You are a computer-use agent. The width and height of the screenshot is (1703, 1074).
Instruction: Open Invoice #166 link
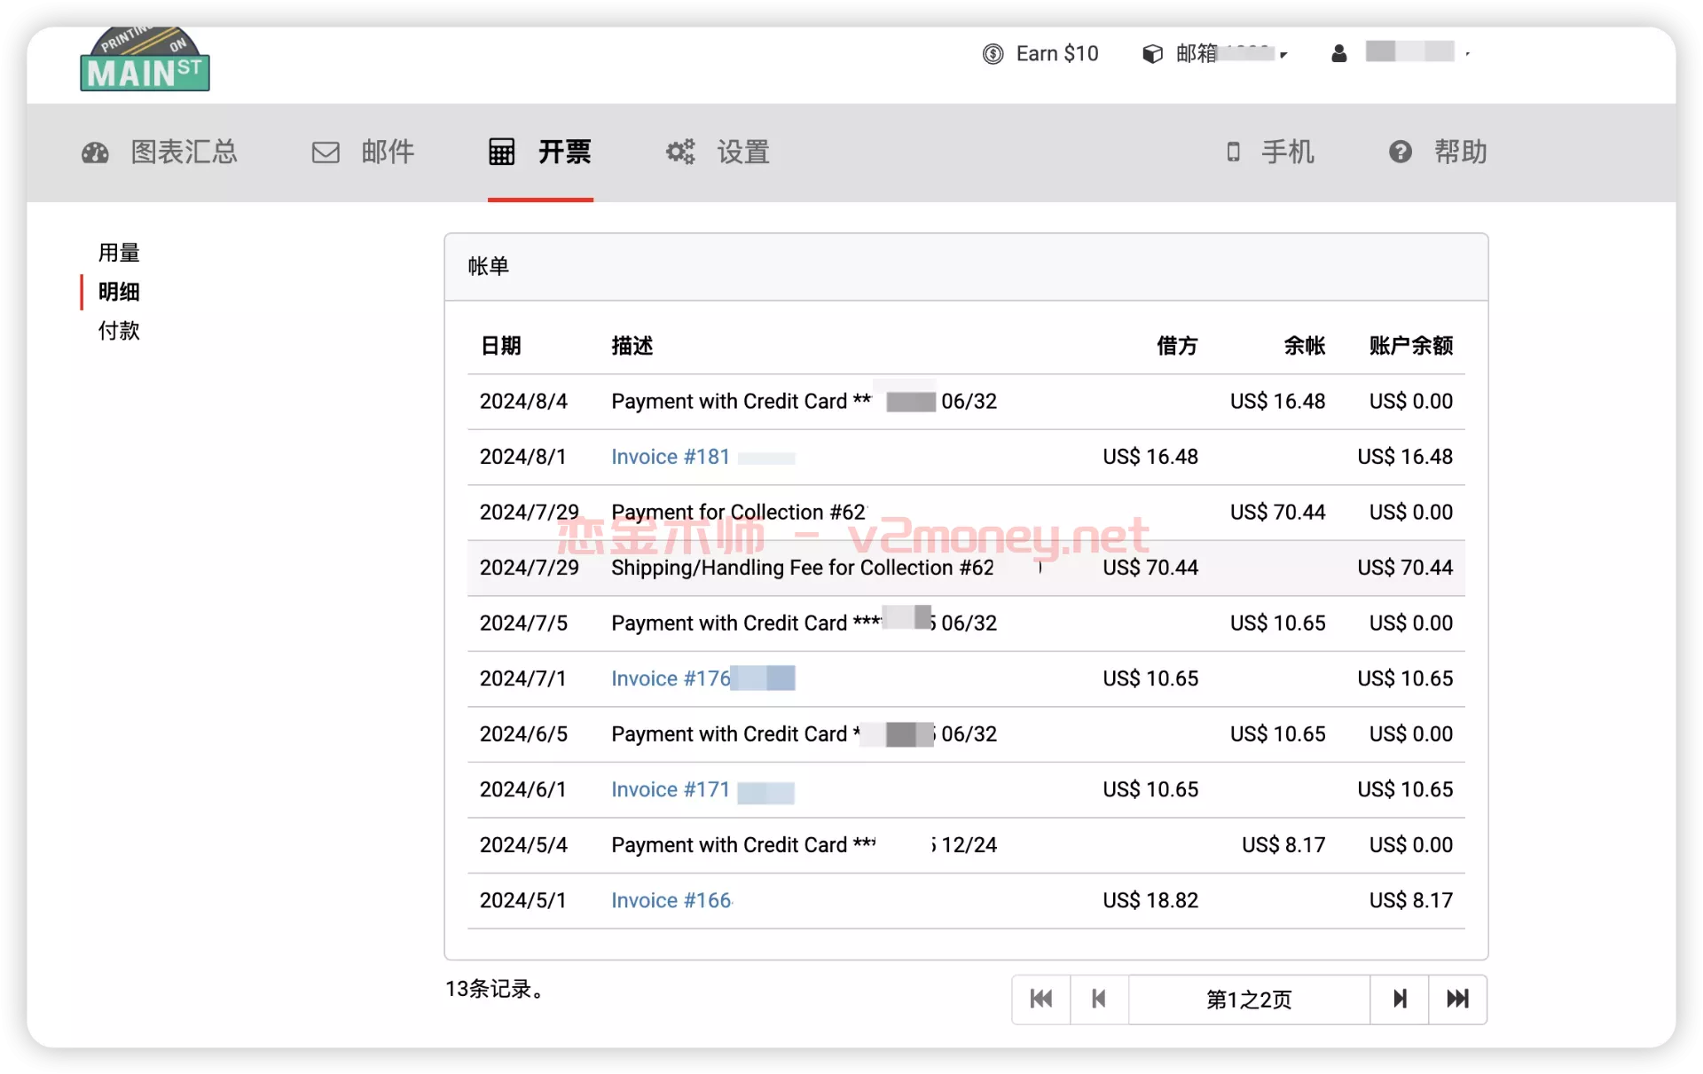[x=671, y=900]
